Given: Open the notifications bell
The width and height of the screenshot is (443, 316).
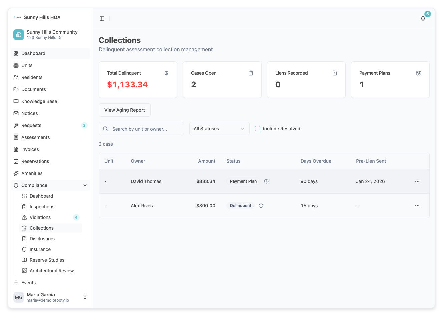Looking at the screenshot, I should tap(423, 19).
